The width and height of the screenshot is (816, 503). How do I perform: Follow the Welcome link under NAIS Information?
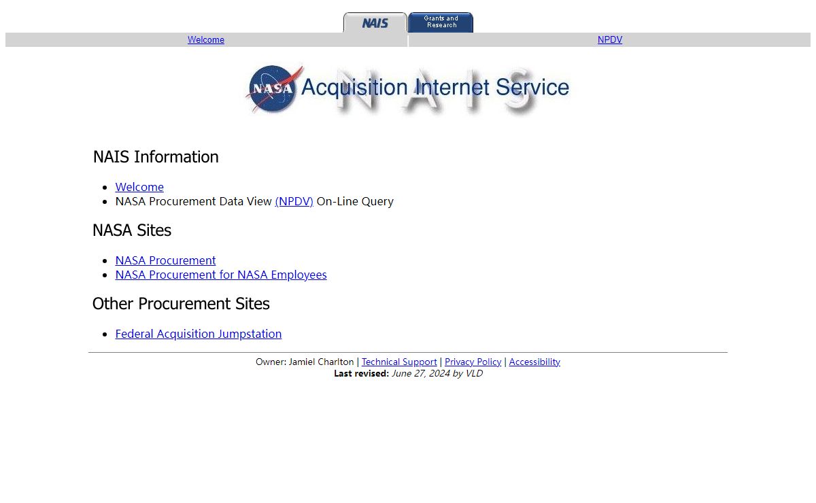point(139,187)
